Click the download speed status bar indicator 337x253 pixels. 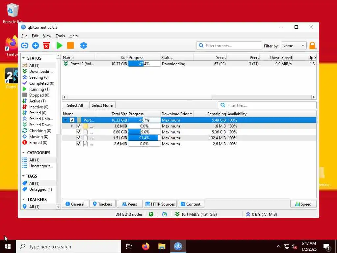pos(196,214)
